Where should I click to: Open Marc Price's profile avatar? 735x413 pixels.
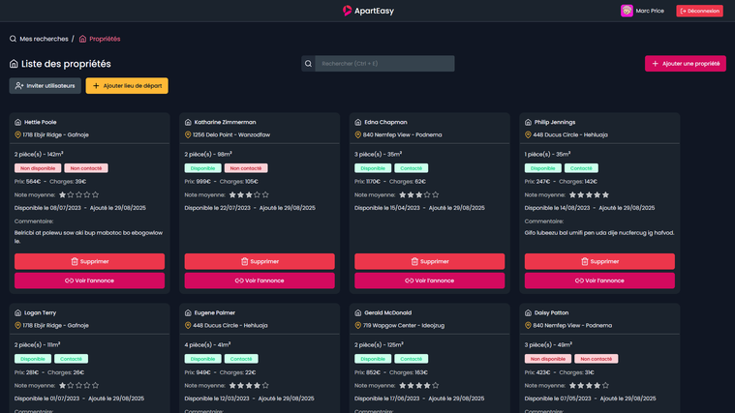coord(627,11)
